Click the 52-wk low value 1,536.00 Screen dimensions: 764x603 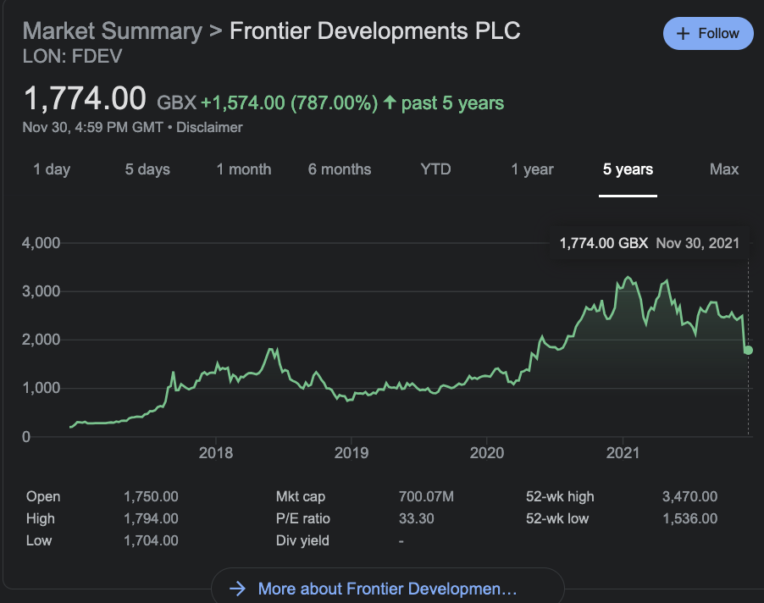[690, 519]
